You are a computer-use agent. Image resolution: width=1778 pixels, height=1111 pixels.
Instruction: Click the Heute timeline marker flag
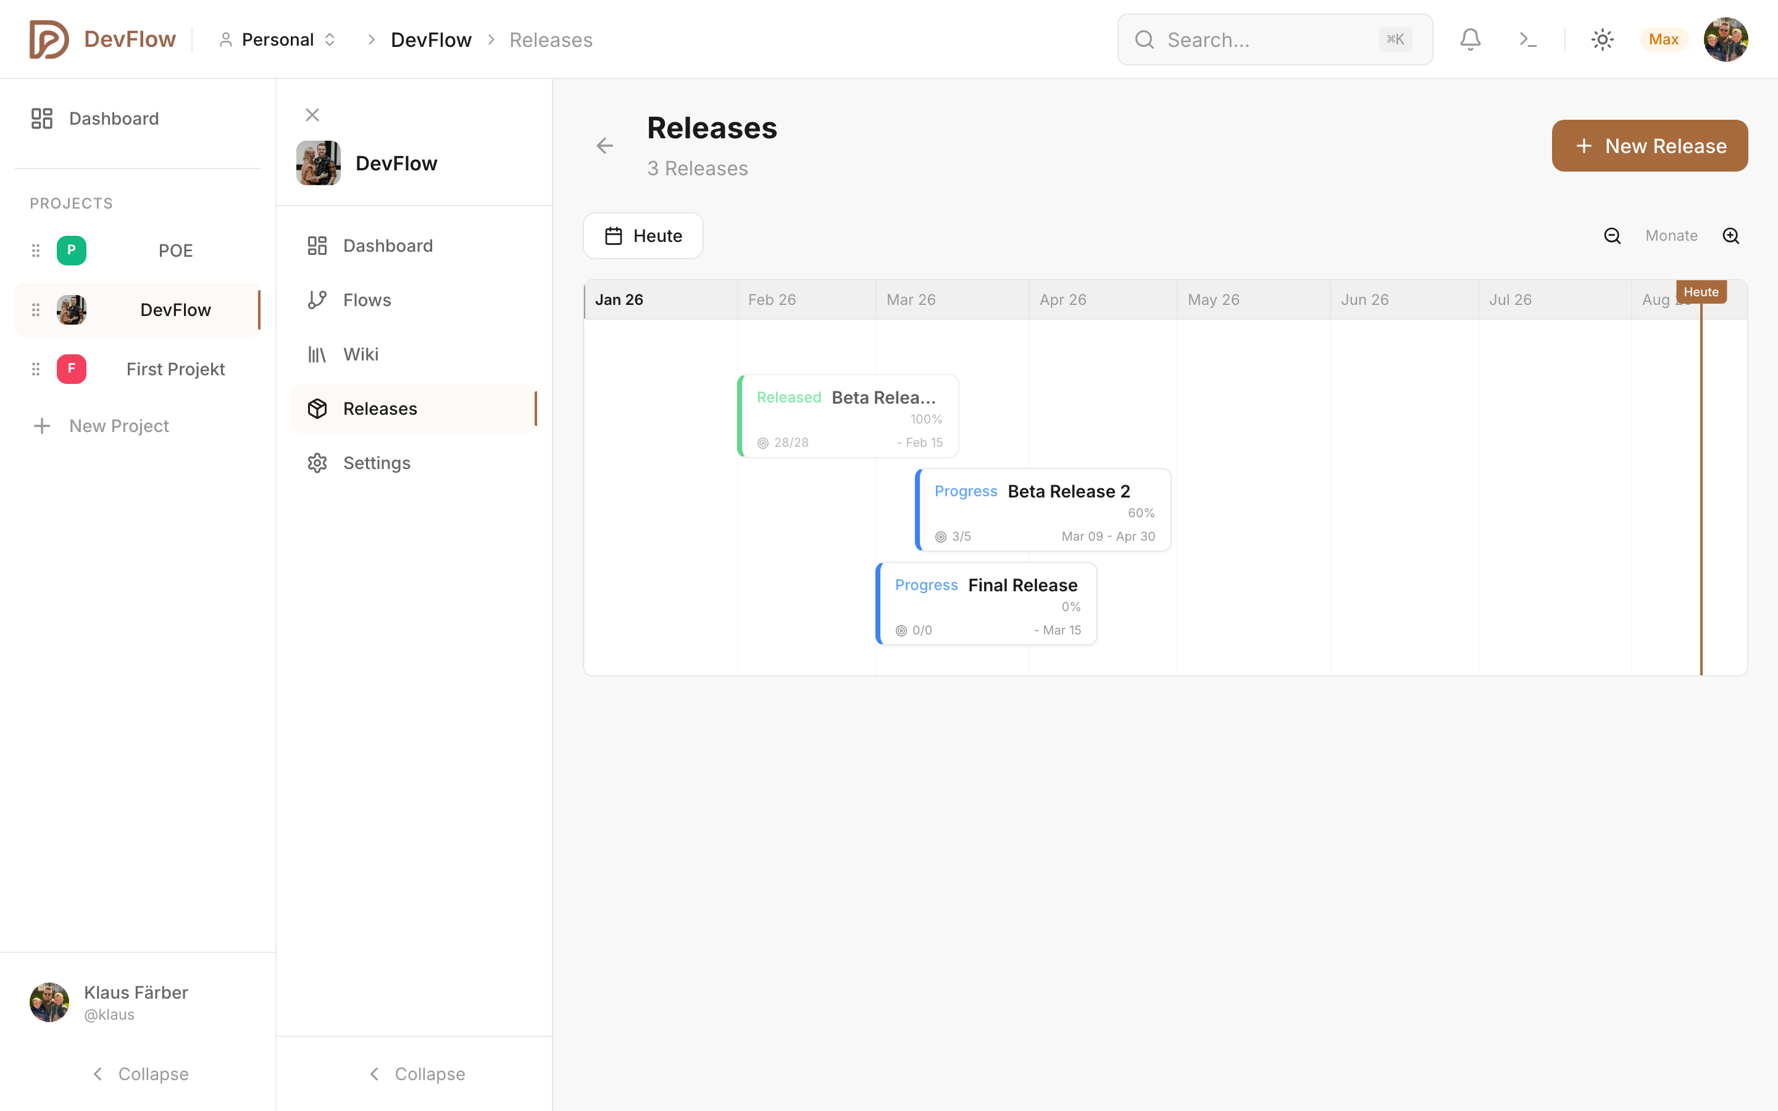coord(1701,292)
